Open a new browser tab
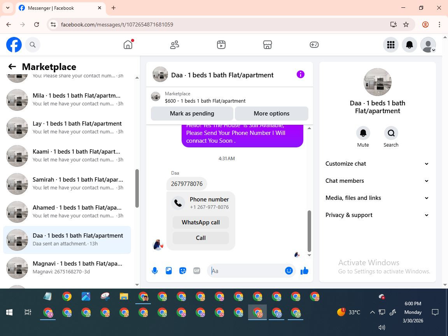 pos(114,8)
